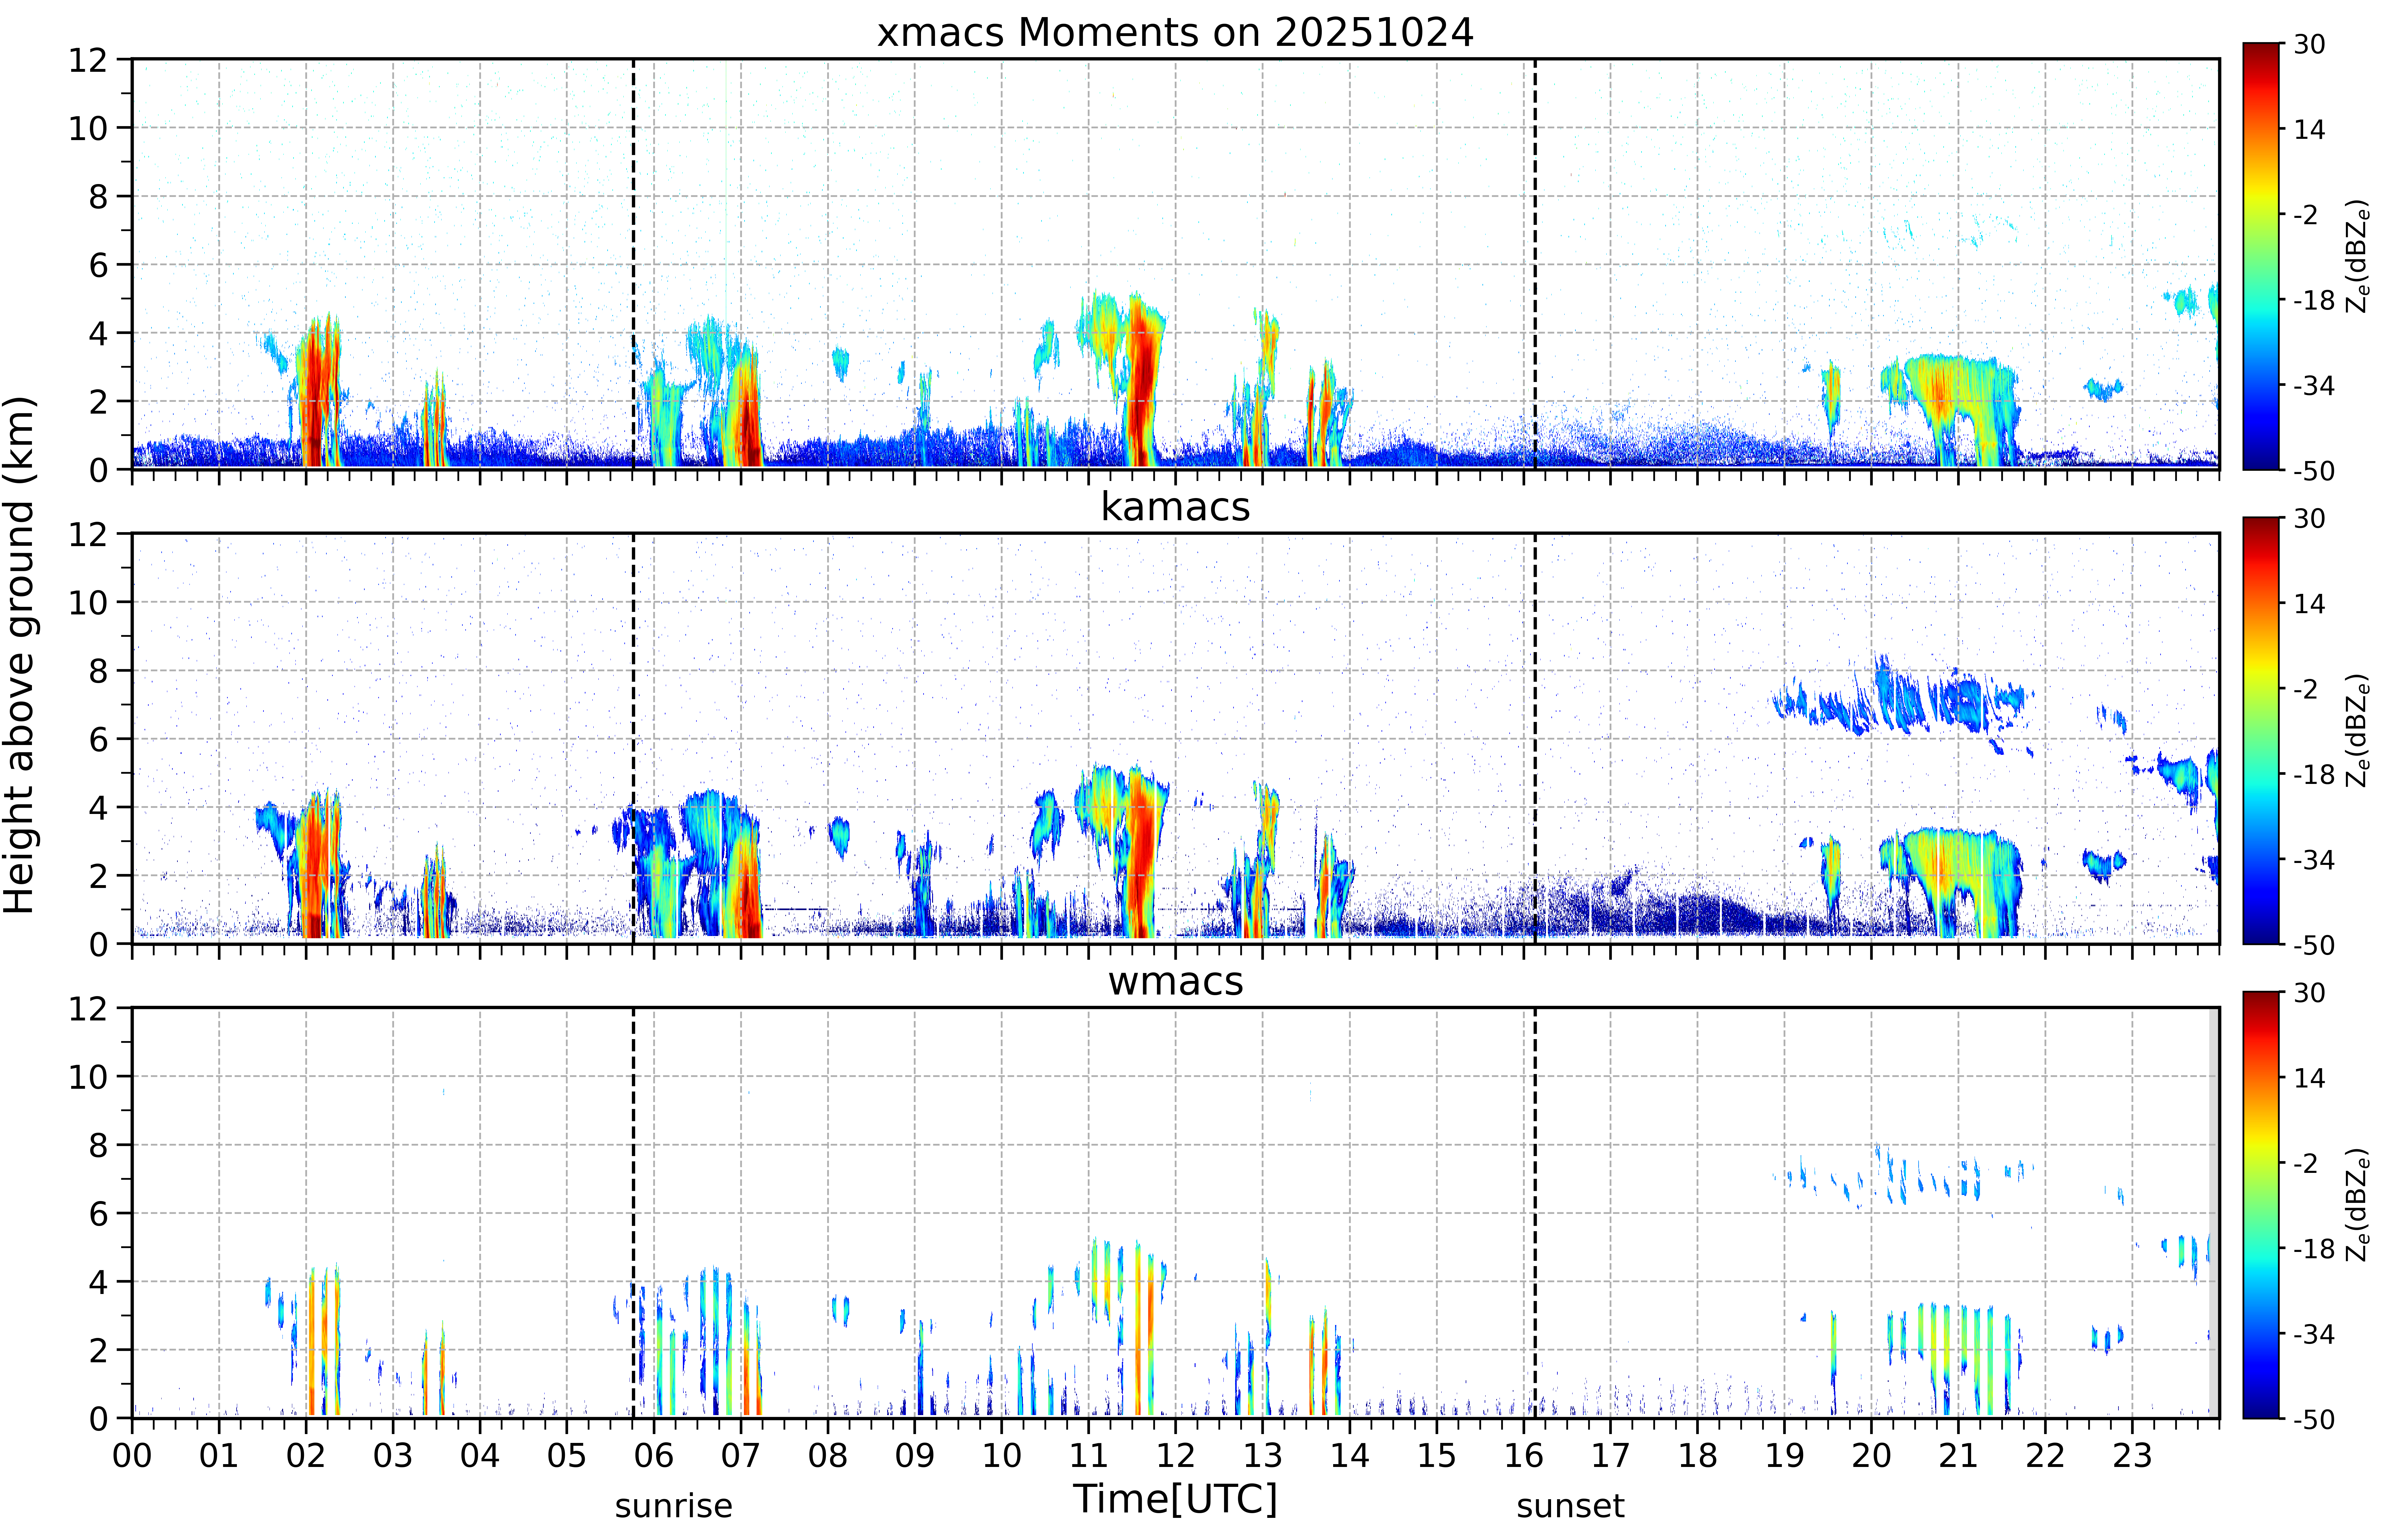Screen dimensions: 2387x1540
Task: Click the 4 km height tick in the xmacs panel
Action: tap(98, 333)
